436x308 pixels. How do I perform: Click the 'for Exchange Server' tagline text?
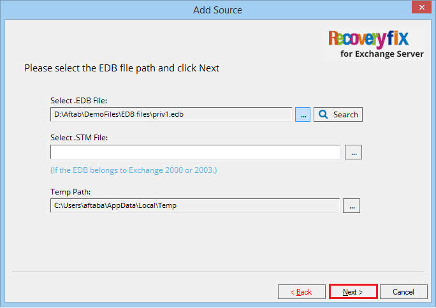tap(382, 54)
